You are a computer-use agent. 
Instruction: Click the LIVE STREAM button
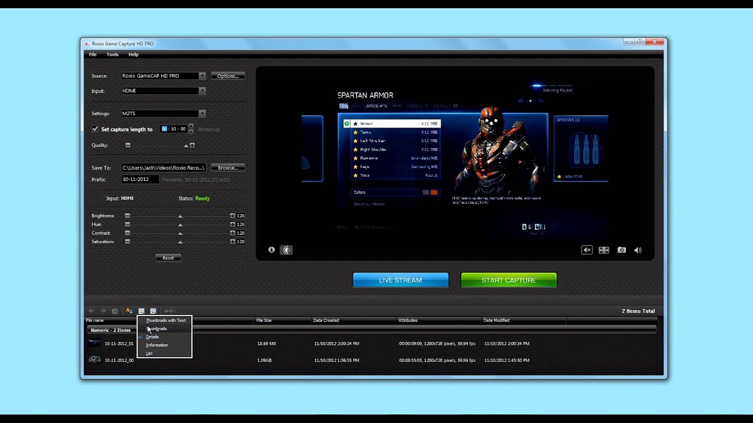click(x=401, y=280)
